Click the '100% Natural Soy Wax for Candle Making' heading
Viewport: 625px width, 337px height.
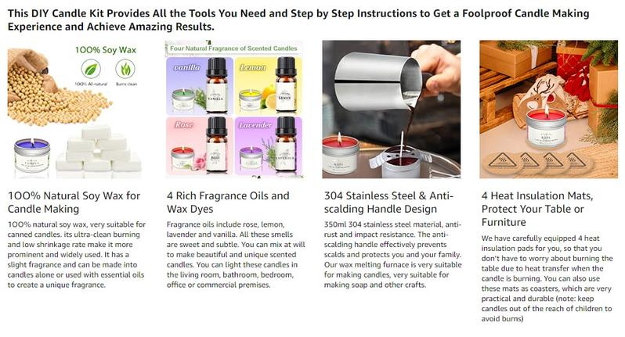pyautogui.click(x=74, y=202)
